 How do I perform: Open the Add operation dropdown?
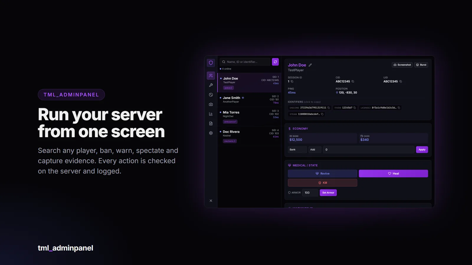coord(315,150)
